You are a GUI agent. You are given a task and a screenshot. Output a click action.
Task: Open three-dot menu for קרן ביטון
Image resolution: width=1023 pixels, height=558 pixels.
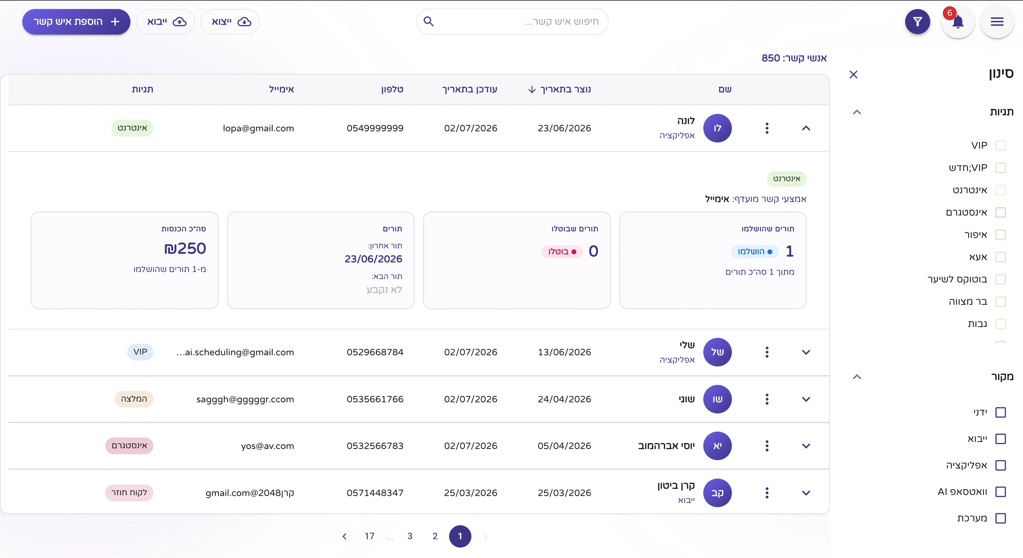(767, 493)
